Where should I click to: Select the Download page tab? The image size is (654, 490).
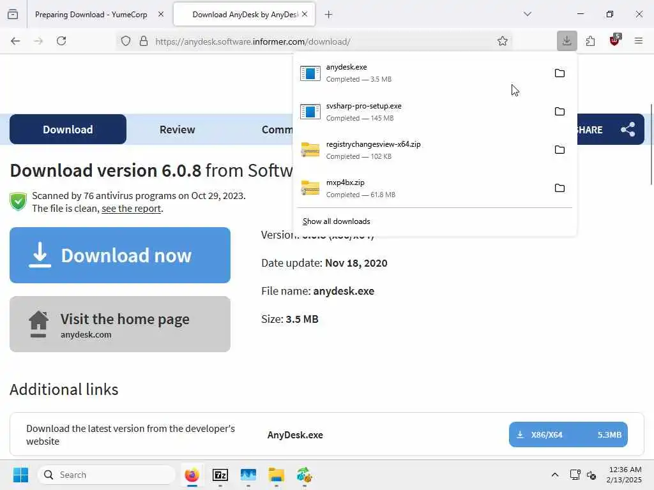coord(68,130)
